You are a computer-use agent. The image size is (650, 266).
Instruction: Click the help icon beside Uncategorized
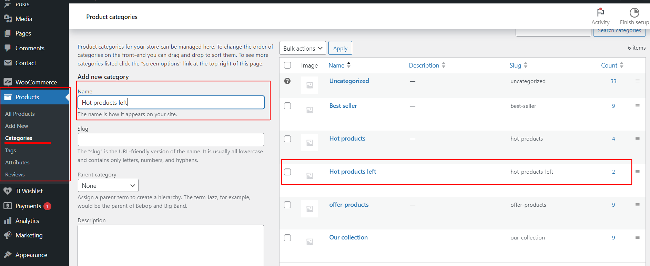(287, 81)
